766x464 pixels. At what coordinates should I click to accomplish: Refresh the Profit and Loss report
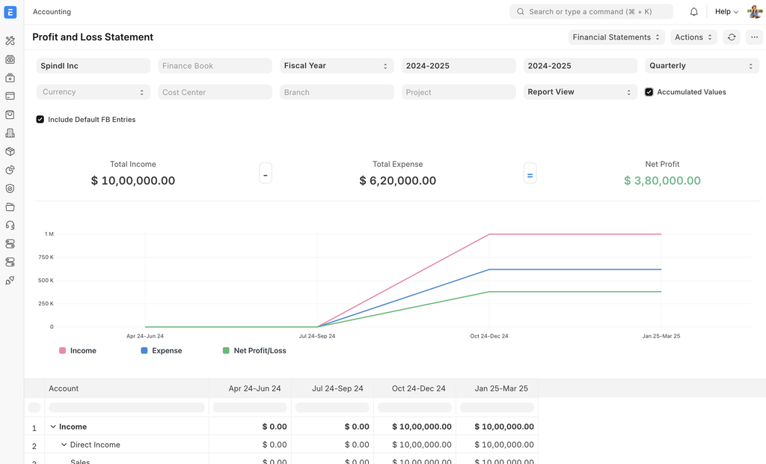coord(732,37)
